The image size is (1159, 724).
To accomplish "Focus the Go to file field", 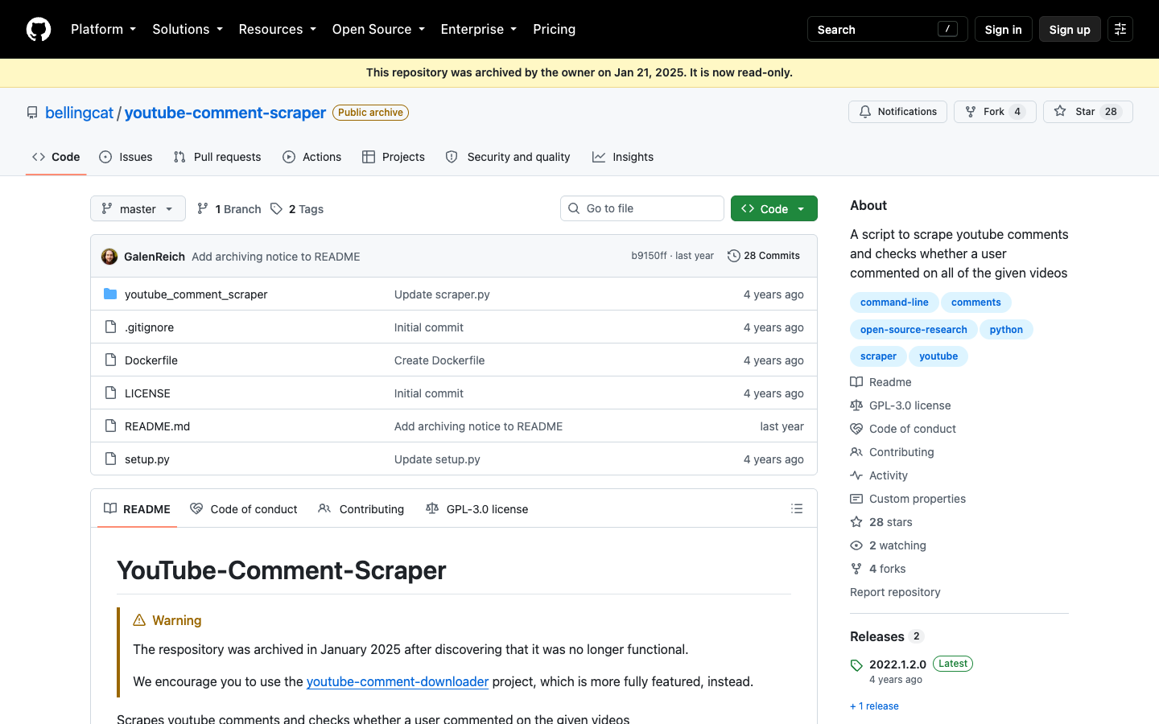I will pyautogui.click(x=642, y=208).
